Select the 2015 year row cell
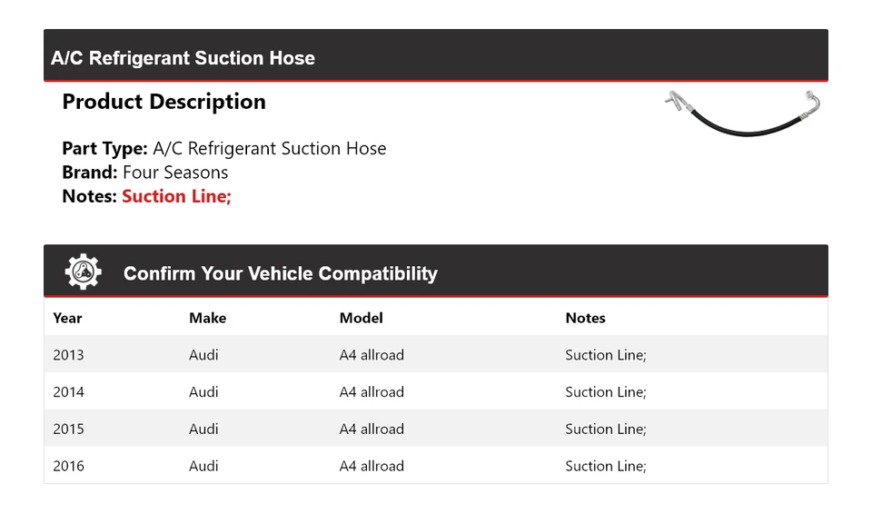 tap(68, 429)
